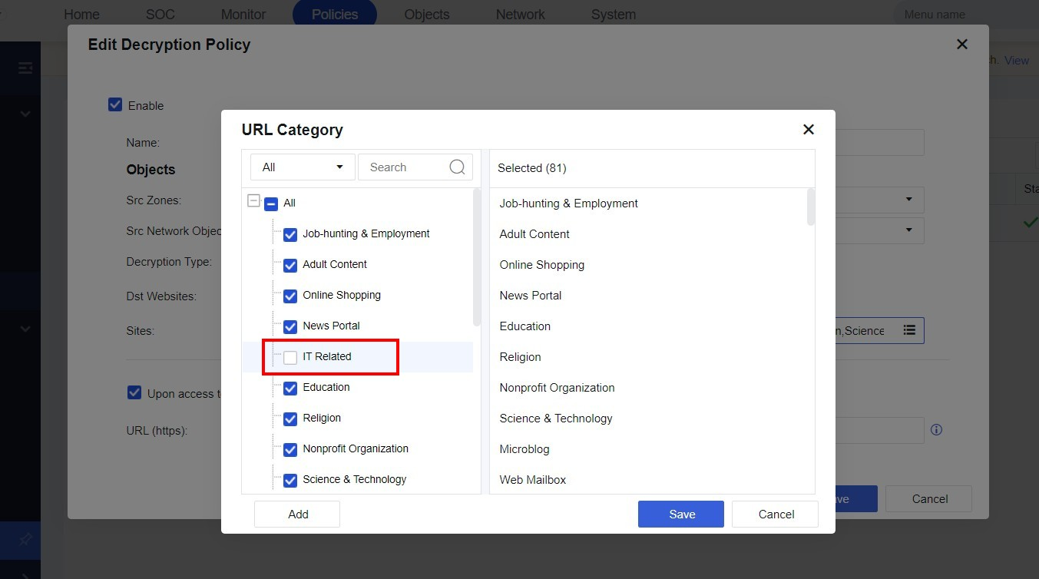Select Nonprofit Organization in Selected list

point(558,388)
